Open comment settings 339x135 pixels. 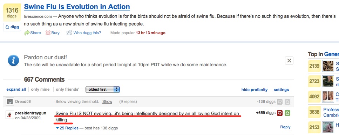281,90
